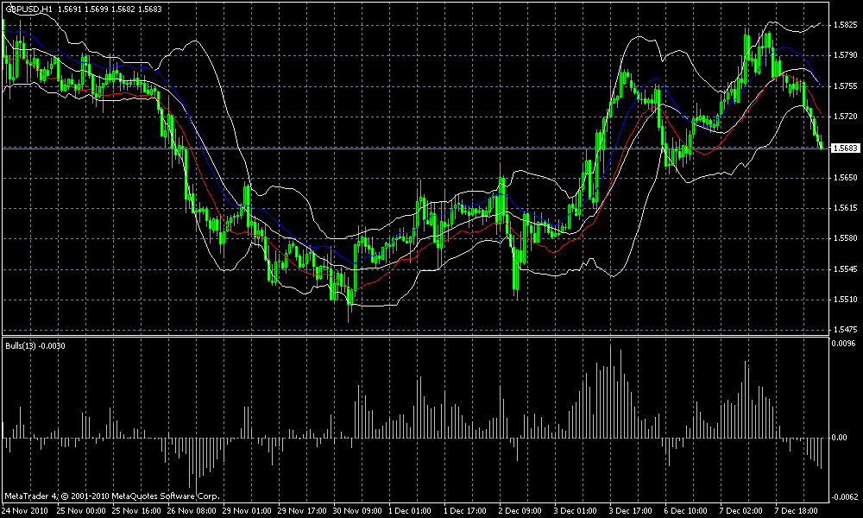
Task: Select the "Bulls(13) -0.0030" indicator label
Action: point(35,345)
